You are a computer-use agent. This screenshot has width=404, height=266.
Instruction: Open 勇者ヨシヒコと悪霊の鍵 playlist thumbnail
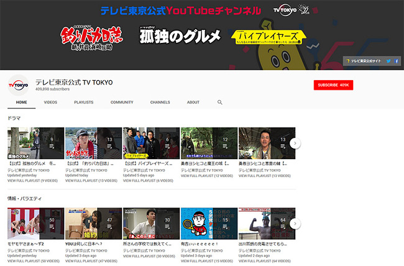(x=267, y=143)
